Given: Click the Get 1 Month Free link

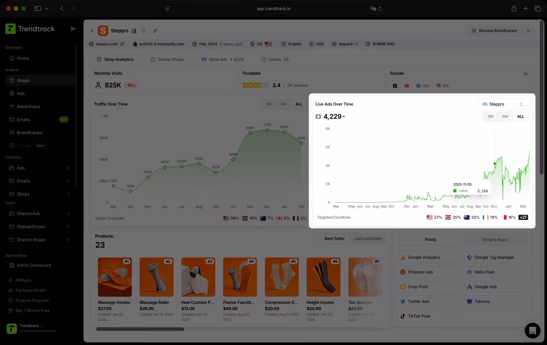Looking at the screenshot, I should click(x=33, y=310).
